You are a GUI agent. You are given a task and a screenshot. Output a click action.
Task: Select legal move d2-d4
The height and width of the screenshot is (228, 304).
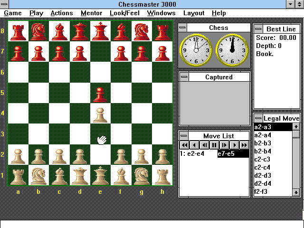click(273, 184)
